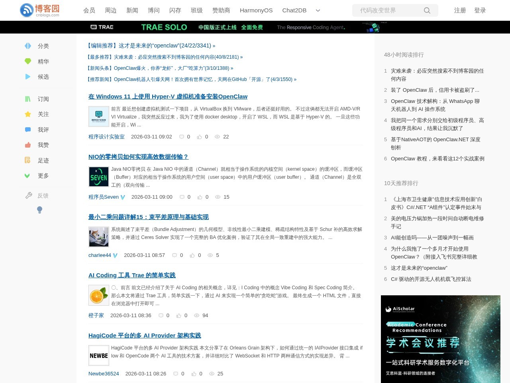Like the Hyper-V OpenClaw post
Screen dimensions: 510x383
(x=199, y=137)
